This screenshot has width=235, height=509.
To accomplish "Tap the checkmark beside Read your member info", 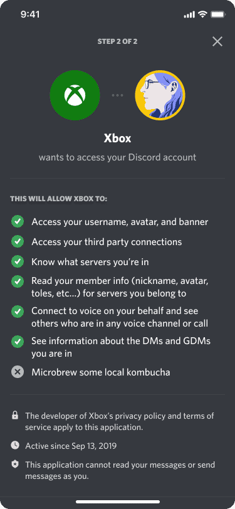I will pyautogui.click(x=18, y=282).
